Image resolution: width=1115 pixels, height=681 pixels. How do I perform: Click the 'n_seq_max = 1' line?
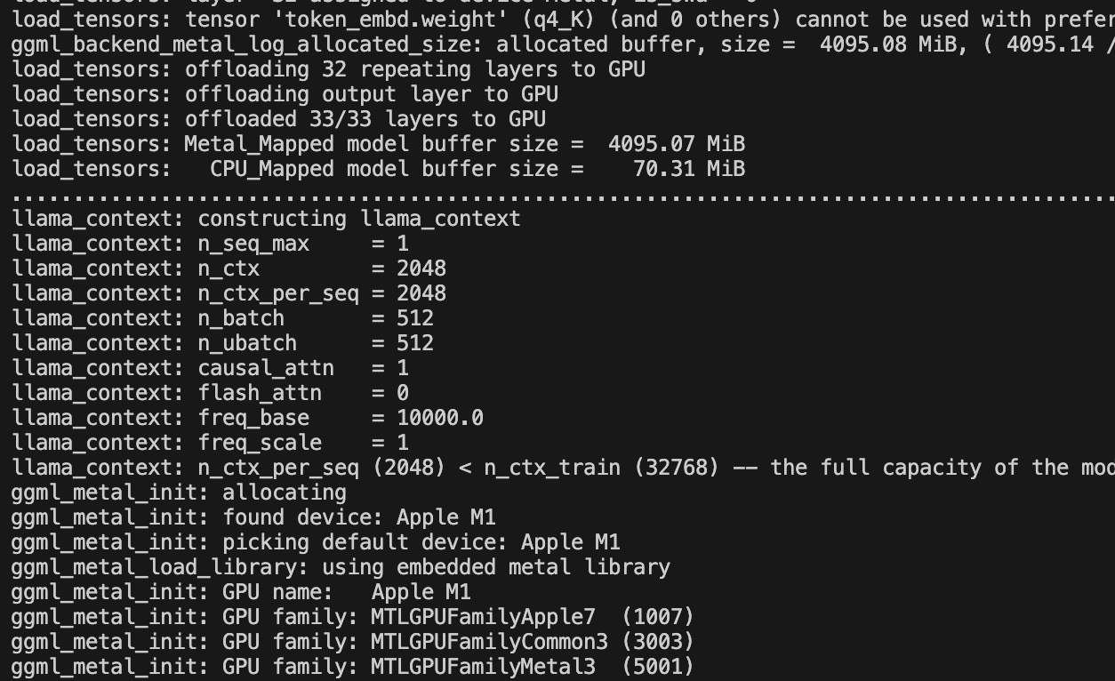point(211,244)
